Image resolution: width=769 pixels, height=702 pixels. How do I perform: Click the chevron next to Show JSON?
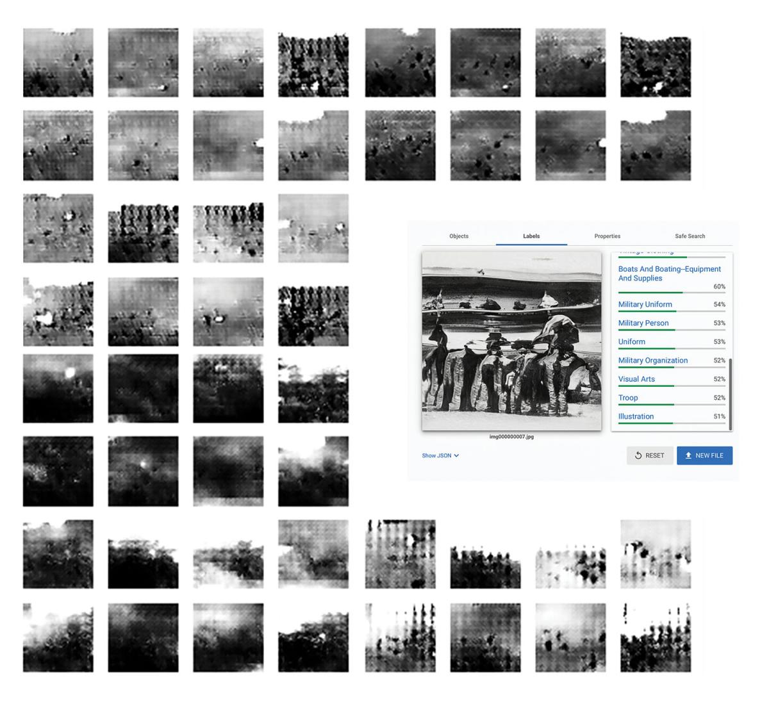pos(456,455)
